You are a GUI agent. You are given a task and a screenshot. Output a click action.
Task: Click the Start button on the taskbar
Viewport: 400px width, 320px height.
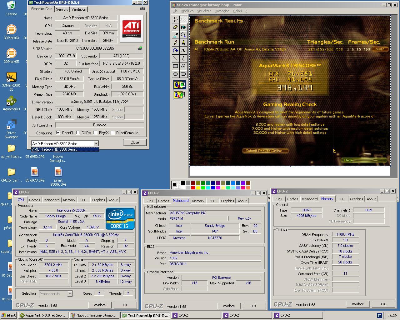pos(8,315)
